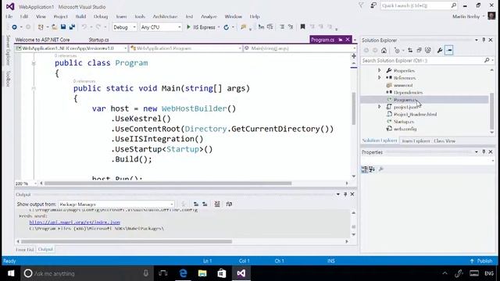Click the Home icon in Solution Explorer
This screenshot has height=281, width=500.
tap(384, 50)
